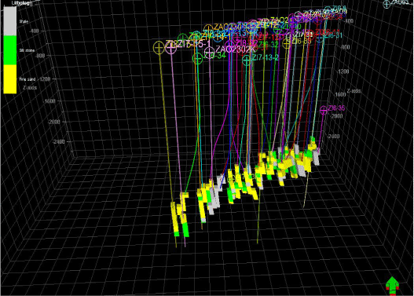Click the ZAO2302K well name label
Screen dimensions: 414x296
[x=235, y=49]
